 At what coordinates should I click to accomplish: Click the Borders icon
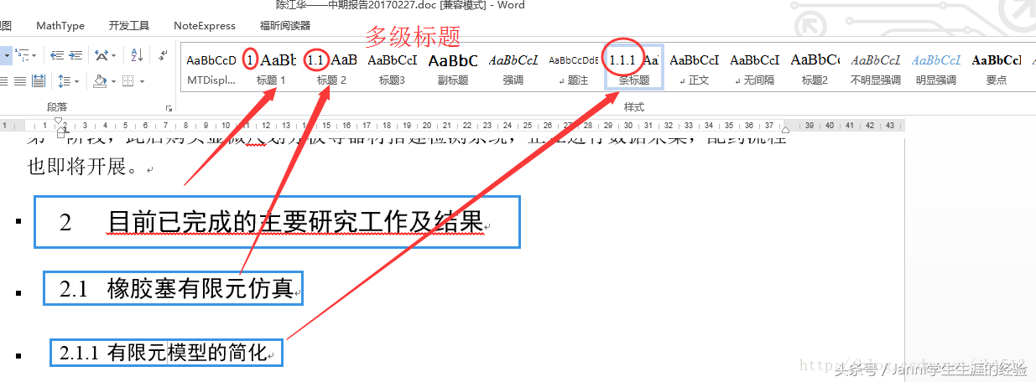click(x=128, y=80)
